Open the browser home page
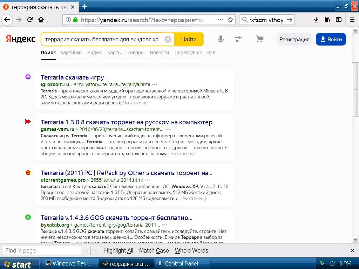359x269 pixels. click(x=41, y=20)
